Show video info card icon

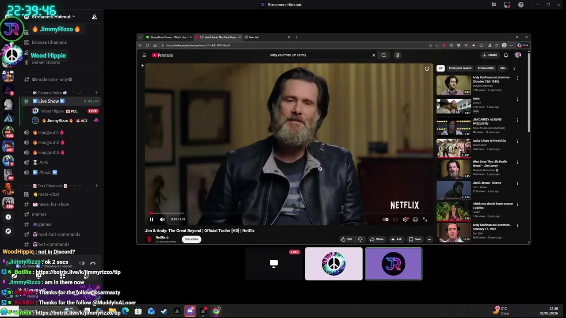click(427, 68)
